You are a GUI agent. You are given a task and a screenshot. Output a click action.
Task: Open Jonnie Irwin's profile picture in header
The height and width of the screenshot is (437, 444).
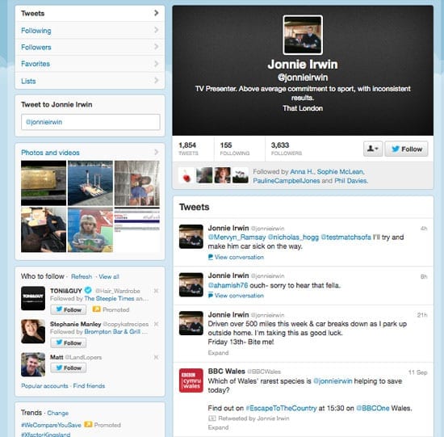click(303, 35)
